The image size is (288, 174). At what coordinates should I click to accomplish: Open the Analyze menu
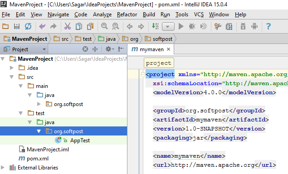tap(102, 14)
